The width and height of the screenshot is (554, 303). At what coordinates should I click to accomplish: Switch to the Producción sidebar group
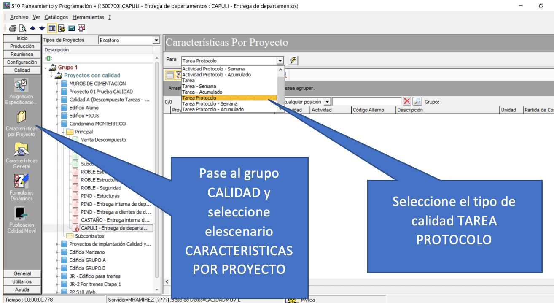[x=22, y=46]
